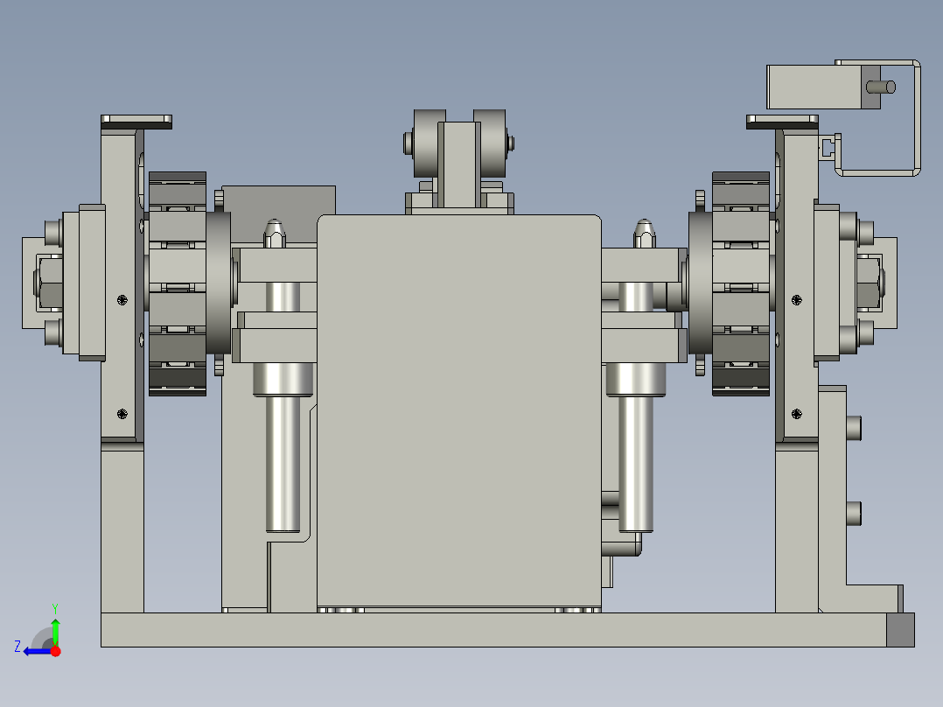Pick the small pin protruding from the sensor box
The image size is (943, 707).
tap(881, 87)
